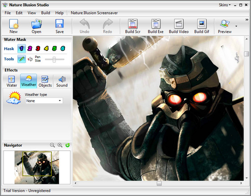Click the Build Video clapperboard icon
The width and height of the screenshot is (251, 196).
tap(179, 24)
